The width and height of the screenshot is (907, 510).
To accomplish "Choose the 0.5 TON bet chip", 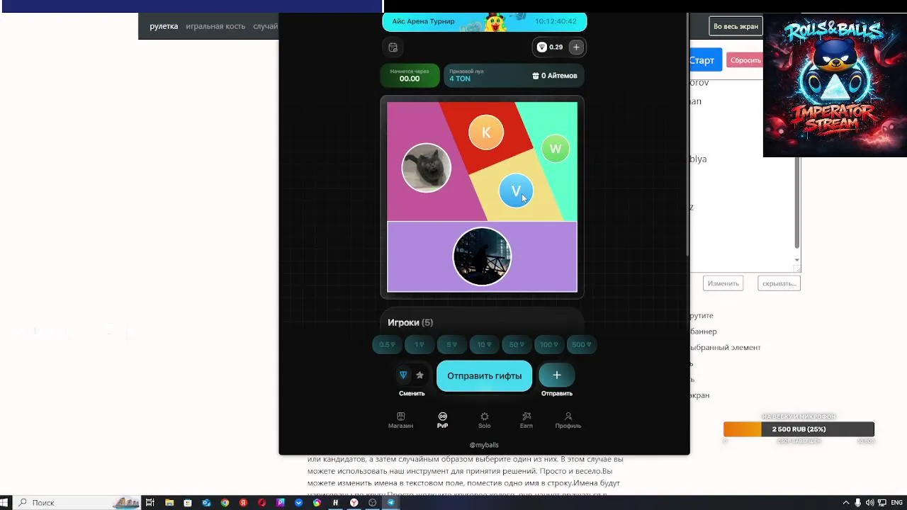I will pyautogui.click(x=387, y=345).
